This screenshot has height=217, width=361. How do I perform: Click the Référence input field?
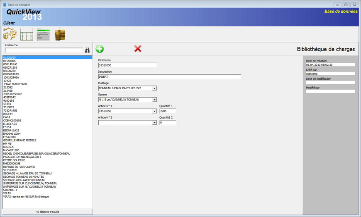(x=127, y=65)
